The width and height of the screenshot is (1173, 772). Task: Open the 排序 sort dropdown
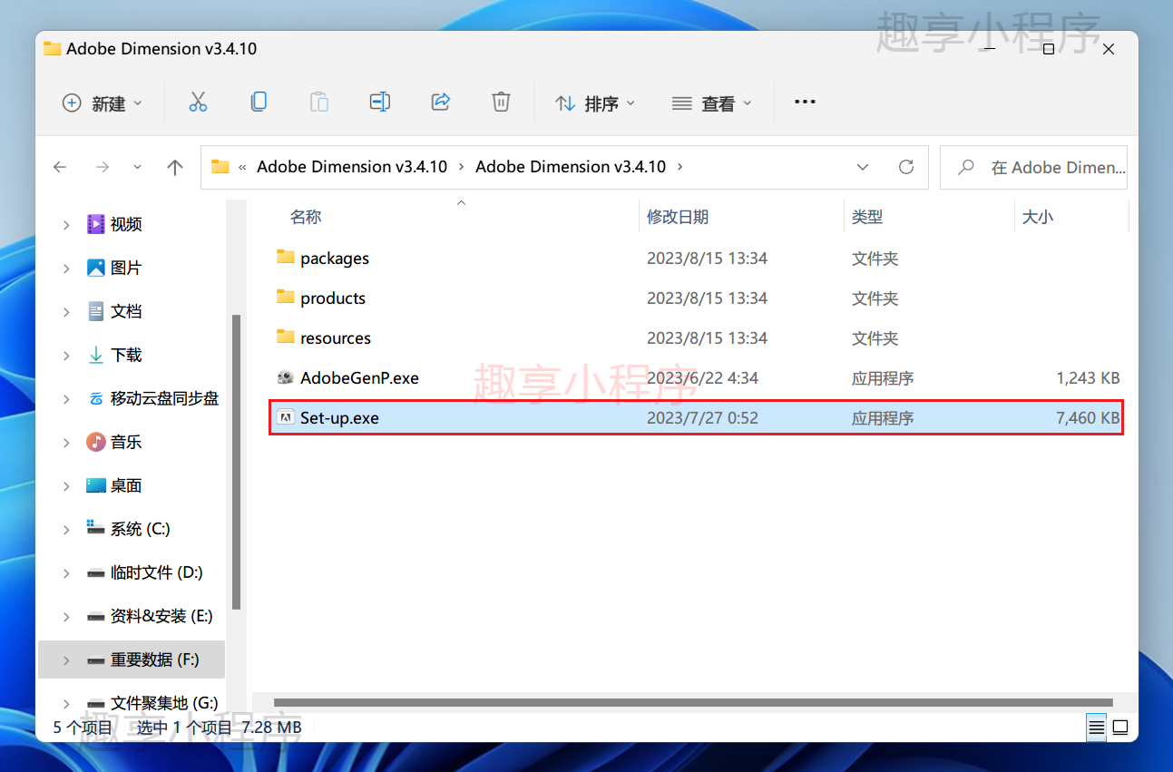[595, 103]
